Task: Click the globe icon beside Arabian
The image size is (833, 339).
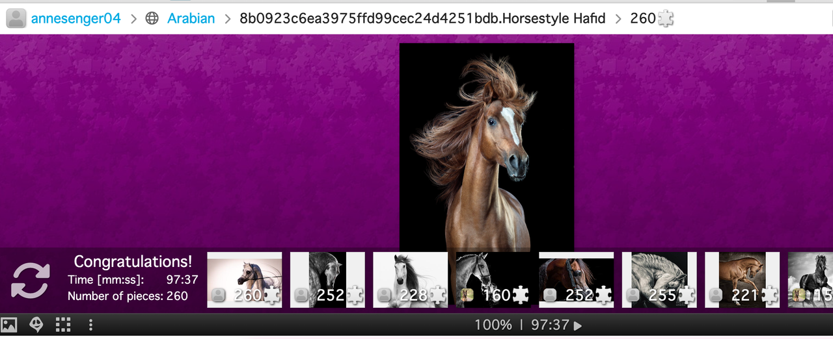Action: tap(152, 18)
